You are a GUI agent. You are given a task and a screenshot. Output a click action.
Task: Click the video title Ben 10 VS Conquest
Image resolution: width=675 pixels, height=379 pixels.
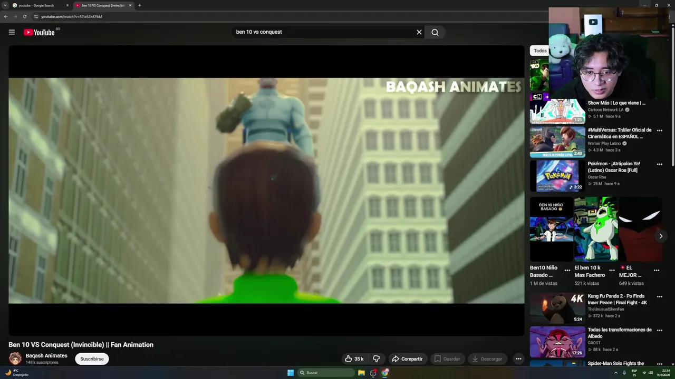[81, 345]
